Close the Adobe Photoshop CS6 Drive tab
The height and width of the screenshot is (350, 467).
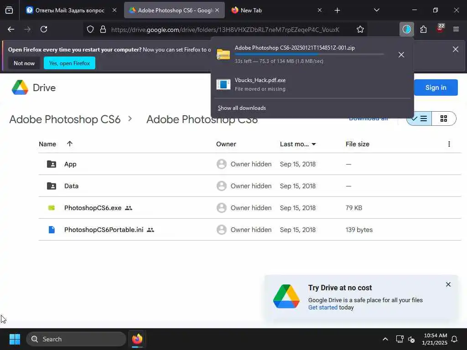[217, 10]
